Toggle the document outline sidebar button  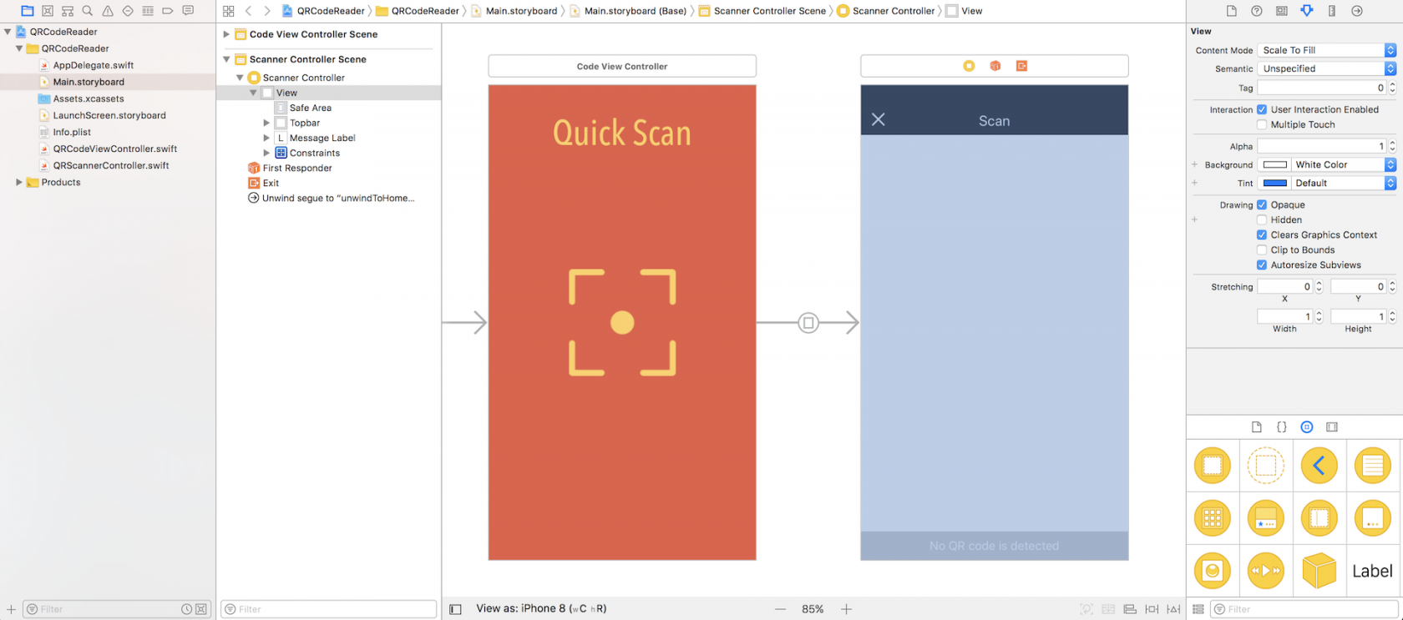[x=455, y=609]
